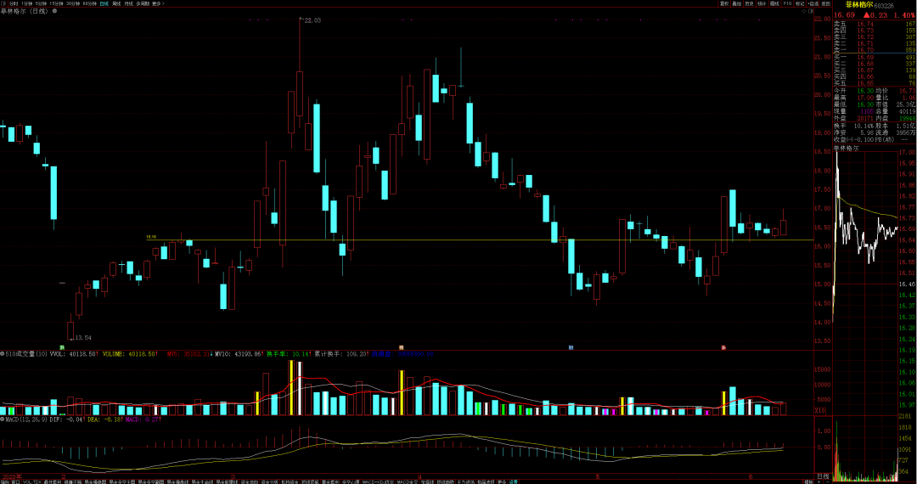917x484 pixels.
Task: Click the 日线 label below intraday chart
Action: tap(822, 476)
